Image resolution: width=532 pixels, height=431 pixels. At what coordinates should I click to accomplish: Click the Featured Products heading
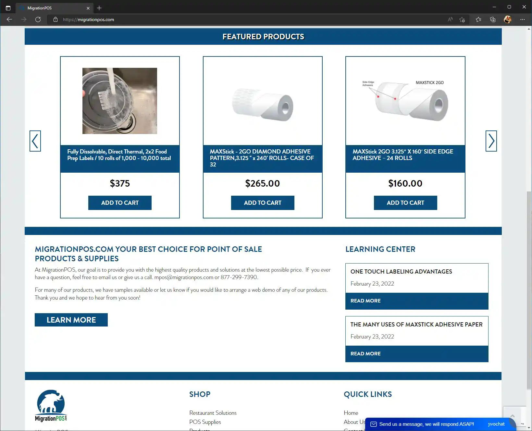[x=263, y=37]
